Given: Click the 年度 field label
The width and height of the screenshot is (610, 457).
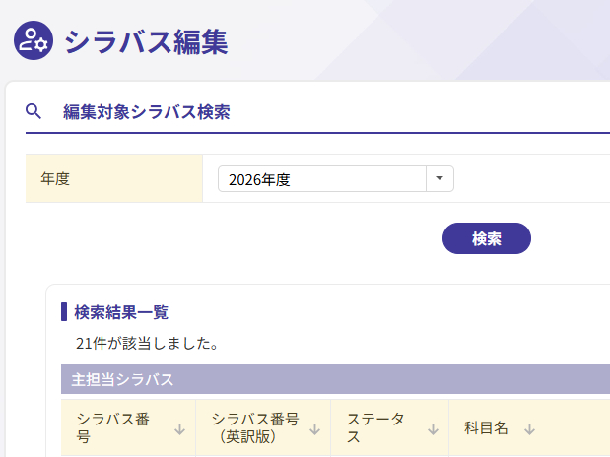Looking at the screenshot, I should pyautogui.click(x=55, y=179).
